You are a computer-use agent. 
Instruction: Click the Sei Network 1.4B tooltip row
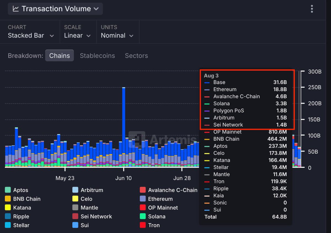[x=245, y=125]
